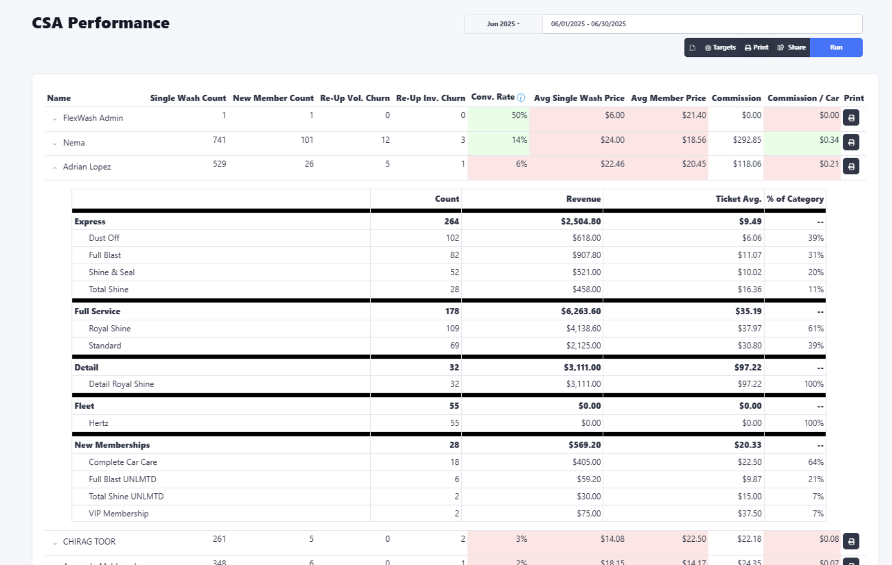Click the VIP Membership line item
Viewport: 892px width, 565px height.
click(x=119, y=513)
